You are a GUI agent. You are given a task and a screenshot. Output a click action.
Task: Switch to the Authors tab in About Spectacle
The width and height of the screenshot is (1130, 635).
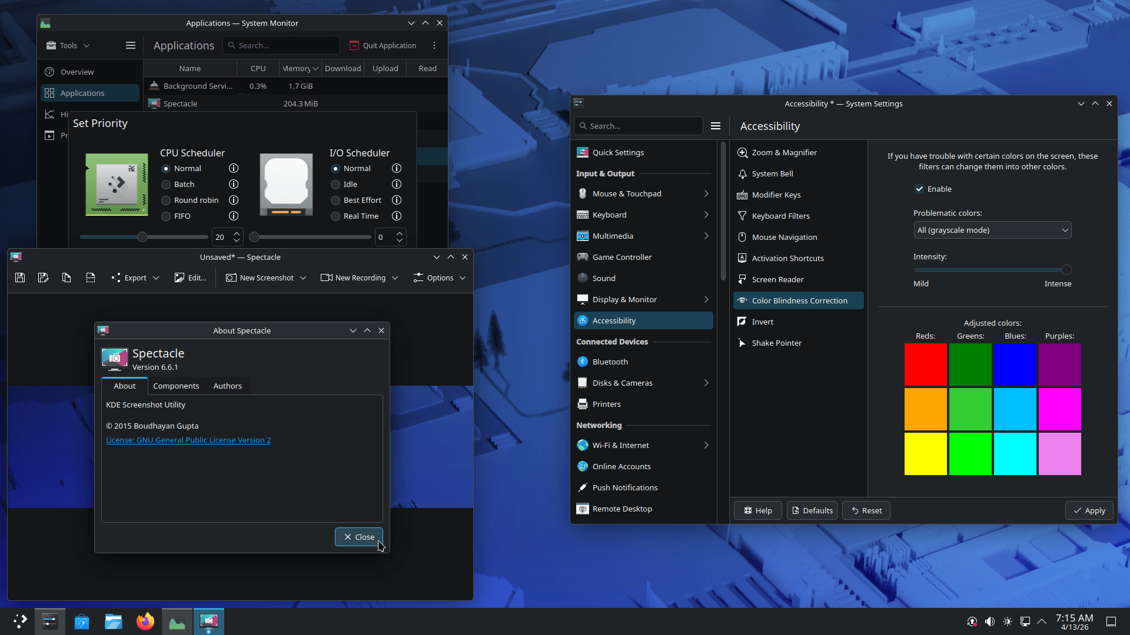click(x=227, y=386)
